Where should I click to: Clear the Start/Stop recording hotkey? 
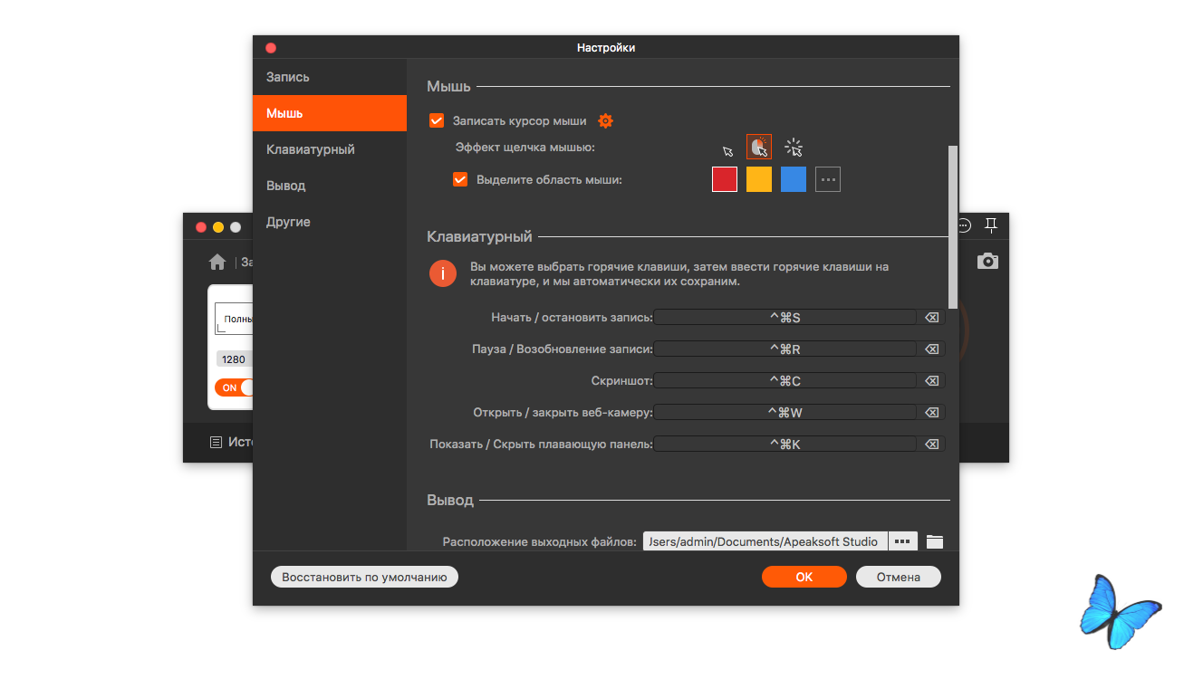(x=931, y=318)
